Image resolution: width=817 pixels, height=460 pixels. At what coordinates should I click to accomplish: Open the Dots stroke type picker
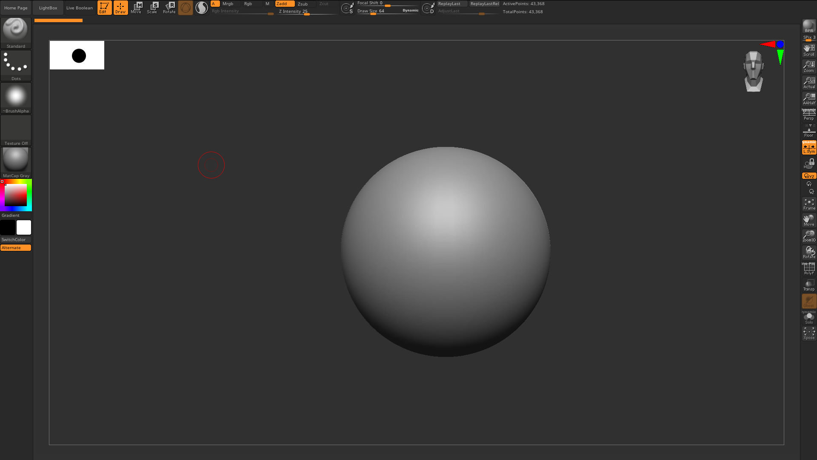[16, 65]
